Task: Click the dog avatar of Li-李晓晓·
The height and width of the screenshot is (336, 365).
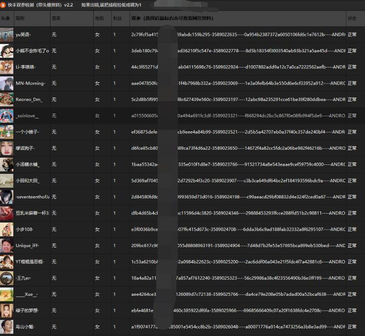Action: [x=7, y=67]
